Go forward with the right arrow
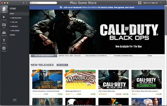Screen dimensions: 167x106 (27, 3)
